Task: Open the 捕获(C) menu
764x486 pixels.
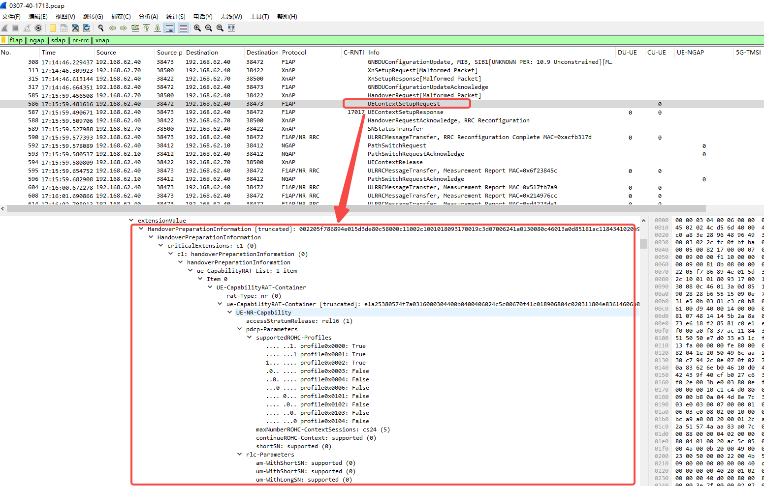Action: coord(121,17)
